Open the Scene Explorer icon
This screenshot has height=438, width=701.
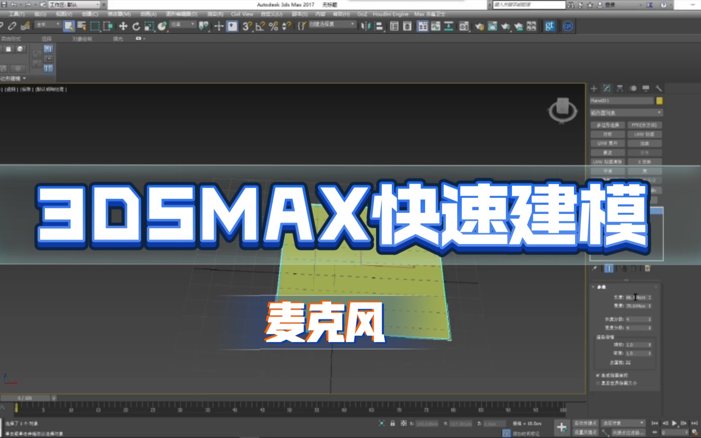tap(394, 26)
